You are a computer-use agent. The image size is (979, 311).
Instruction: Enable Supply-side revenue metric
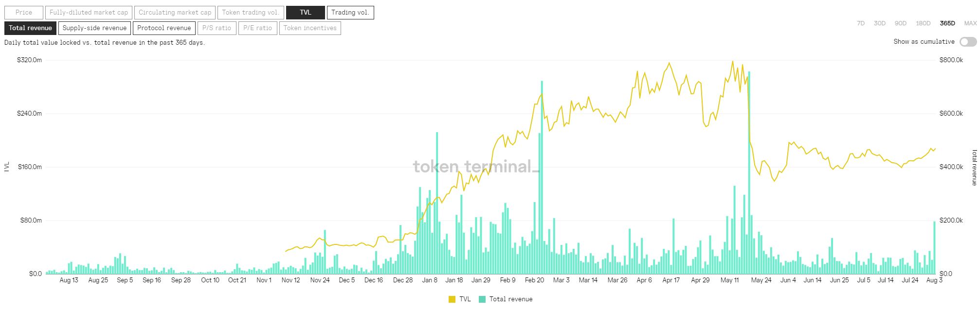click(x=94, y=28)
